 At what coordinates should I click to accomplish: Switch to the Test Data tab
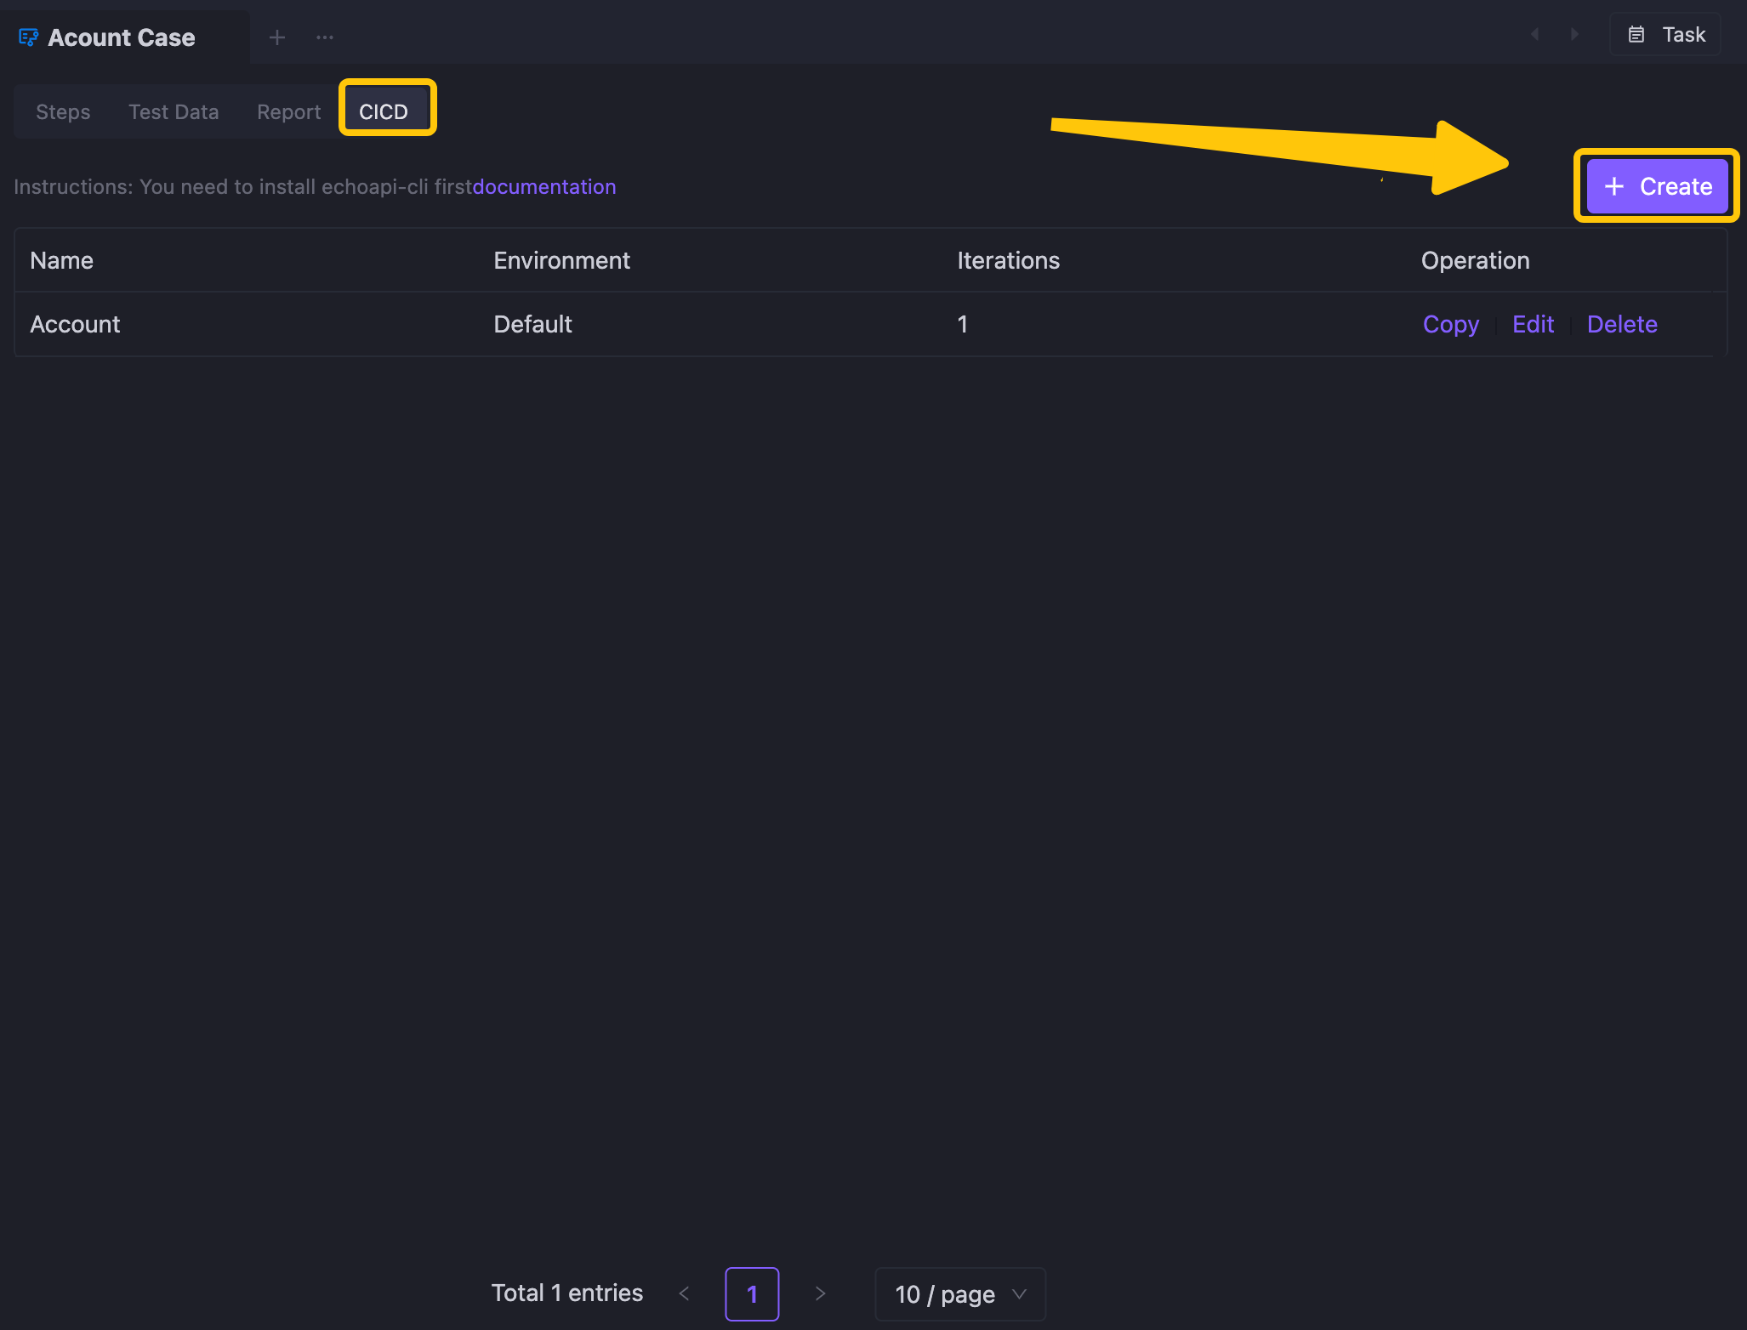point(174,111)
